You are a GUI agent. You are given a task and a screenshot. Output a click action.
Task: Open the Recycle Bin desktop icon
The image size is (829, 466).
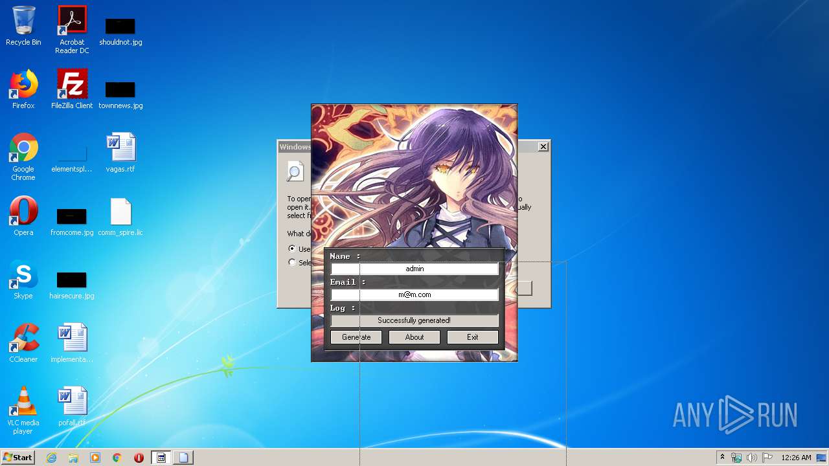[23, 26]
